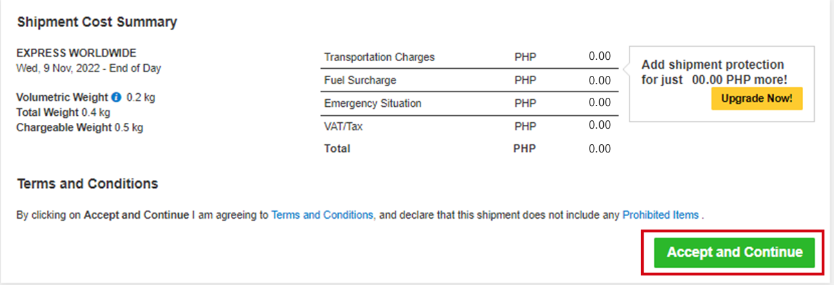
Task: Click the bold Total row label
Action: pyautogui.click(x=338, y=149)
